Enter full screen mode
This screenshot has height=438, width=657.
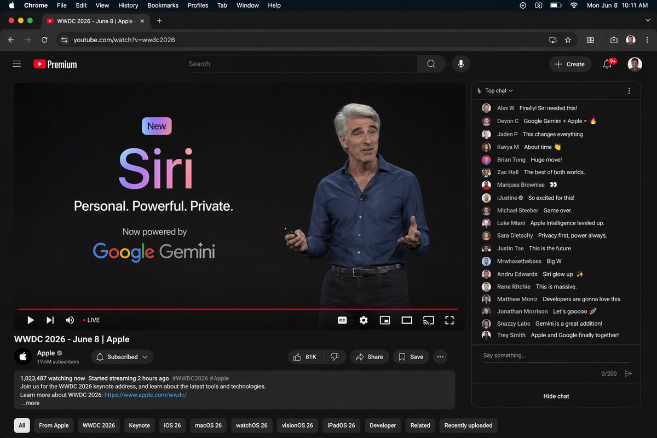click(449, 320)
